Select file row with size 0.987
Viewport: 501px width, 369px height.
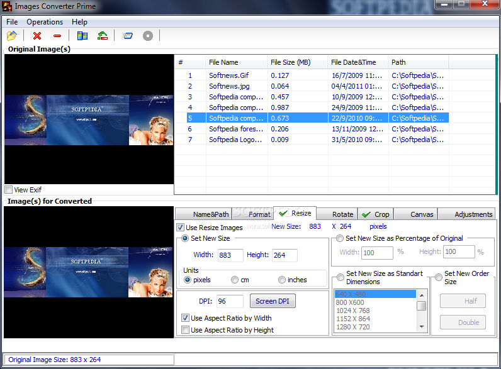click(312, 107)
